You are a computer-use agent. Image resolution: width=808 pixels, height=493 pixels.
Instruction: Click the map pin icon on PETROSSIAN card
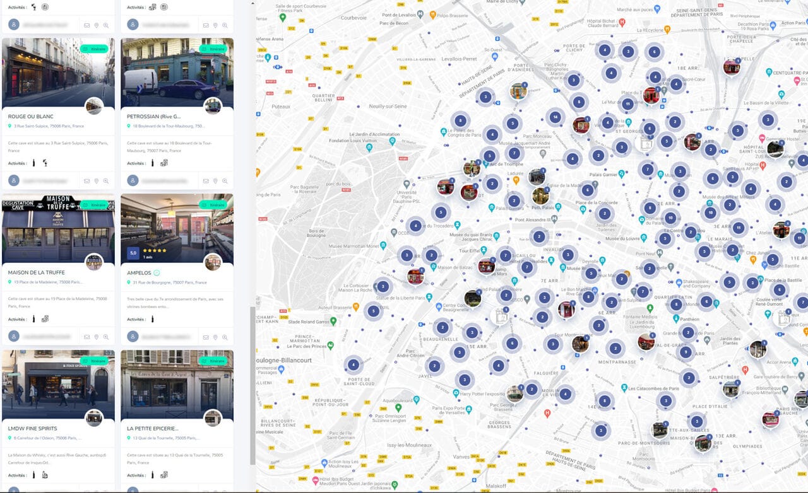tap(215, 181)
